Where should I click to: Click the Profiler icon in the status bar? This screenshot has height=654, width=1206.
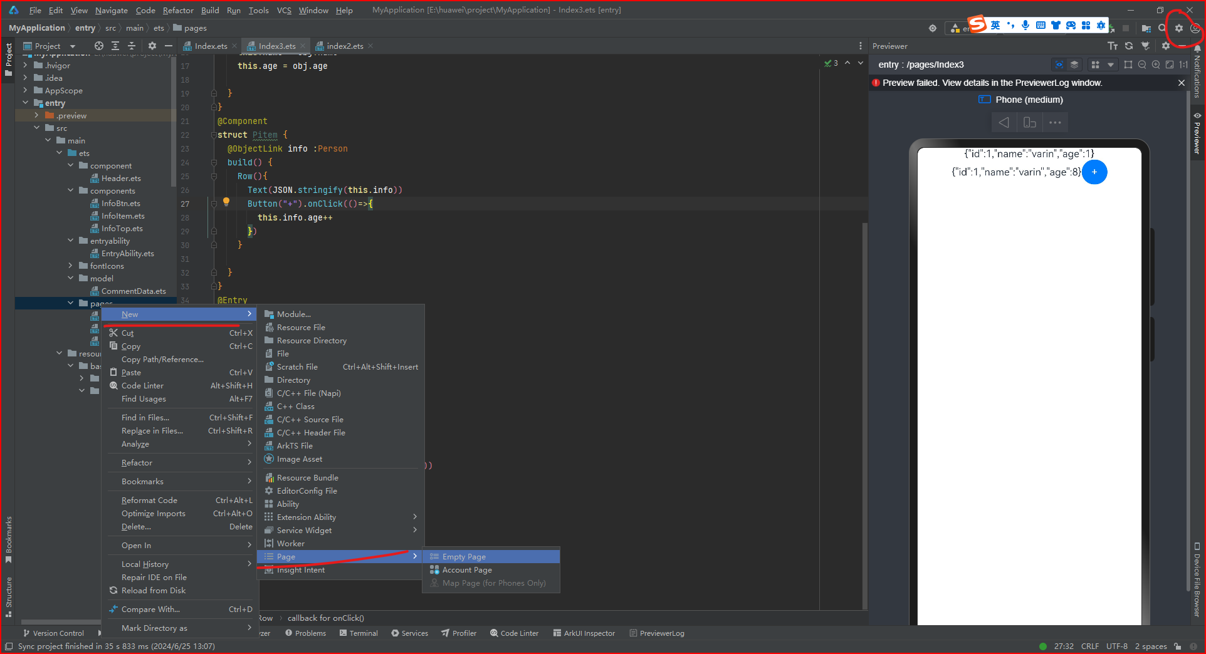(x=458, y=633)
